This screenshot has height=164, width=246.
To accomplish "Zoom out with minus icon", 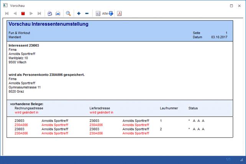I will [x=87, y=13].
